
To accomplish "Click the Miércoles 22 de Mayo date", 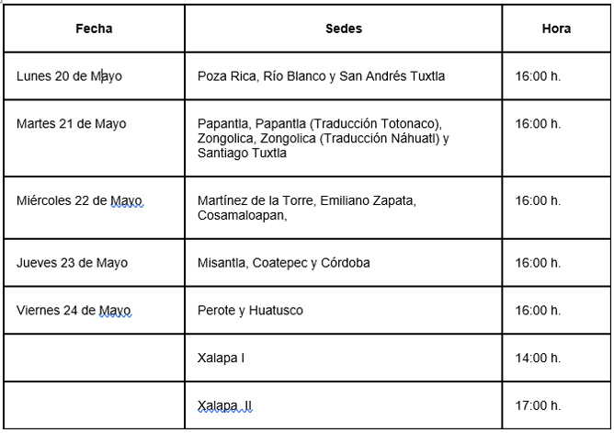I will point(81,200).
